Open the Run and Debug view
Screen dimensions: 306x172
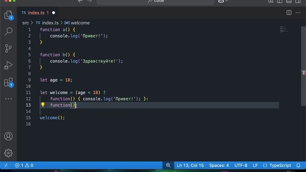point(8,65)
